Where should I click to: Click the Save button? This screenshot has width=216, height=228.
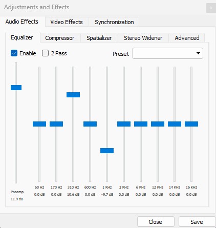point(197,222)
